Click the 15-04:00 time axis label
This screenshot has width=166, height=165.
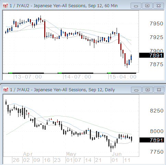point(123,77)
